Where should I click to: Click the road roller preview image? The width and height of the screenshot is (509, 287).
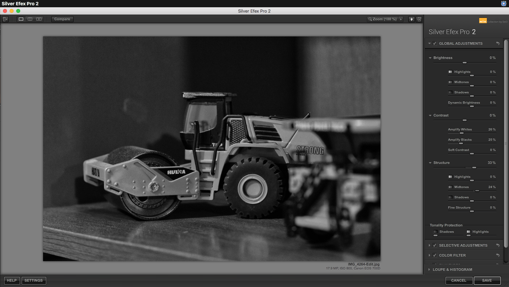pyautogui.click(x=212, y=149)
